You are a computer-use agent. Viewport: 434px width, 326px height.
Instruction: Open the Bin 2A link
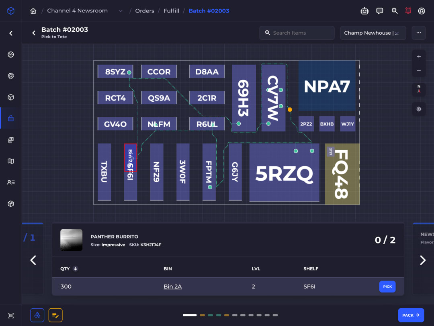pyautogui.click(x=172, y=287)
